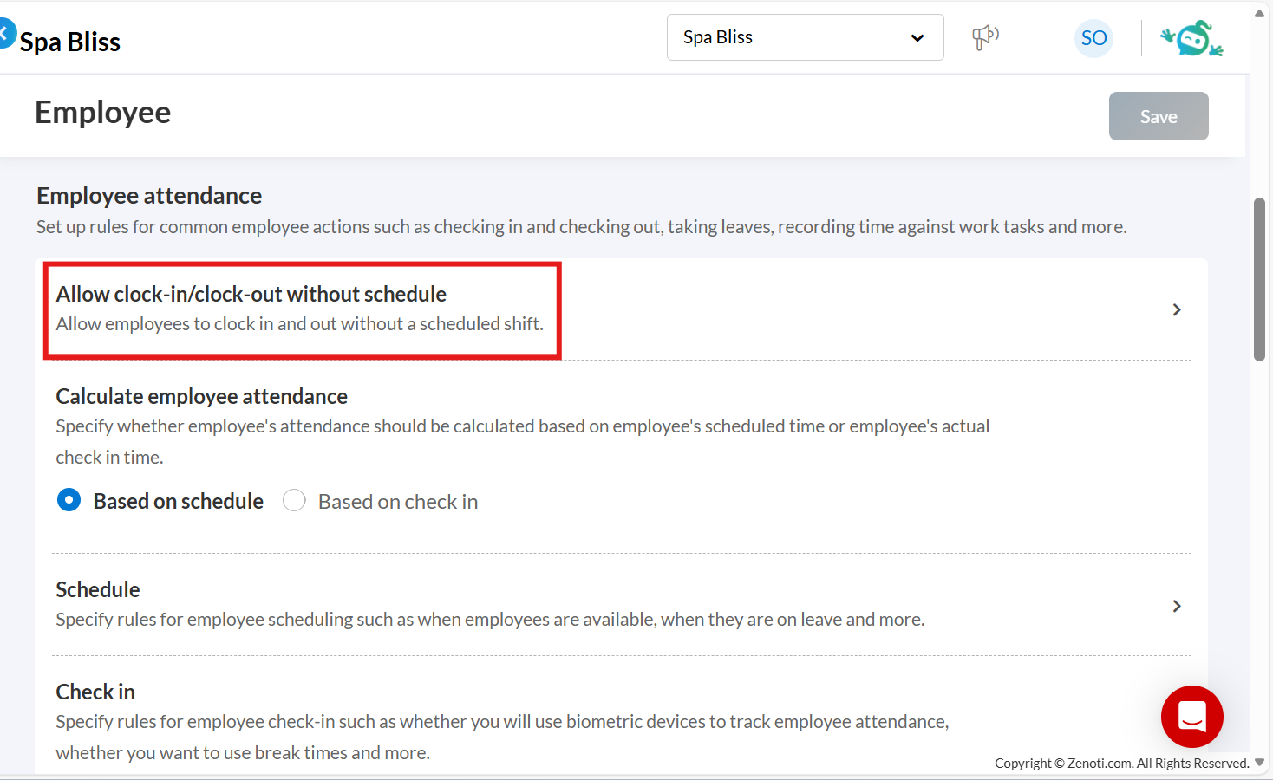Click the scrollbar down arrow

(1259, 763)
